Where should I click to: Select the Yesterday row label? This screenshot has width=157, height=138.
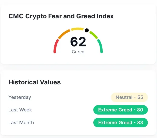pos(20,97)
